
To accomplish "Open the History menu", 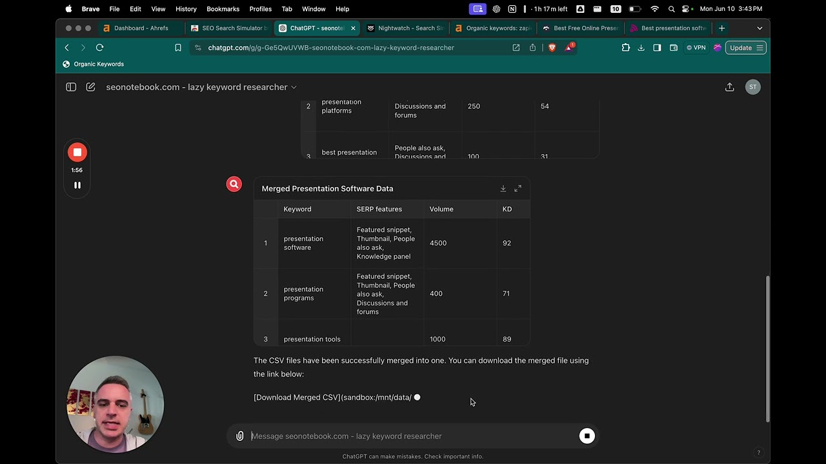I will coord(186,9).
